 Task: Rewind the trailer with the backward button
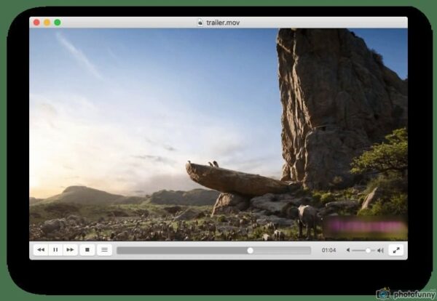(x=41, y=250)
